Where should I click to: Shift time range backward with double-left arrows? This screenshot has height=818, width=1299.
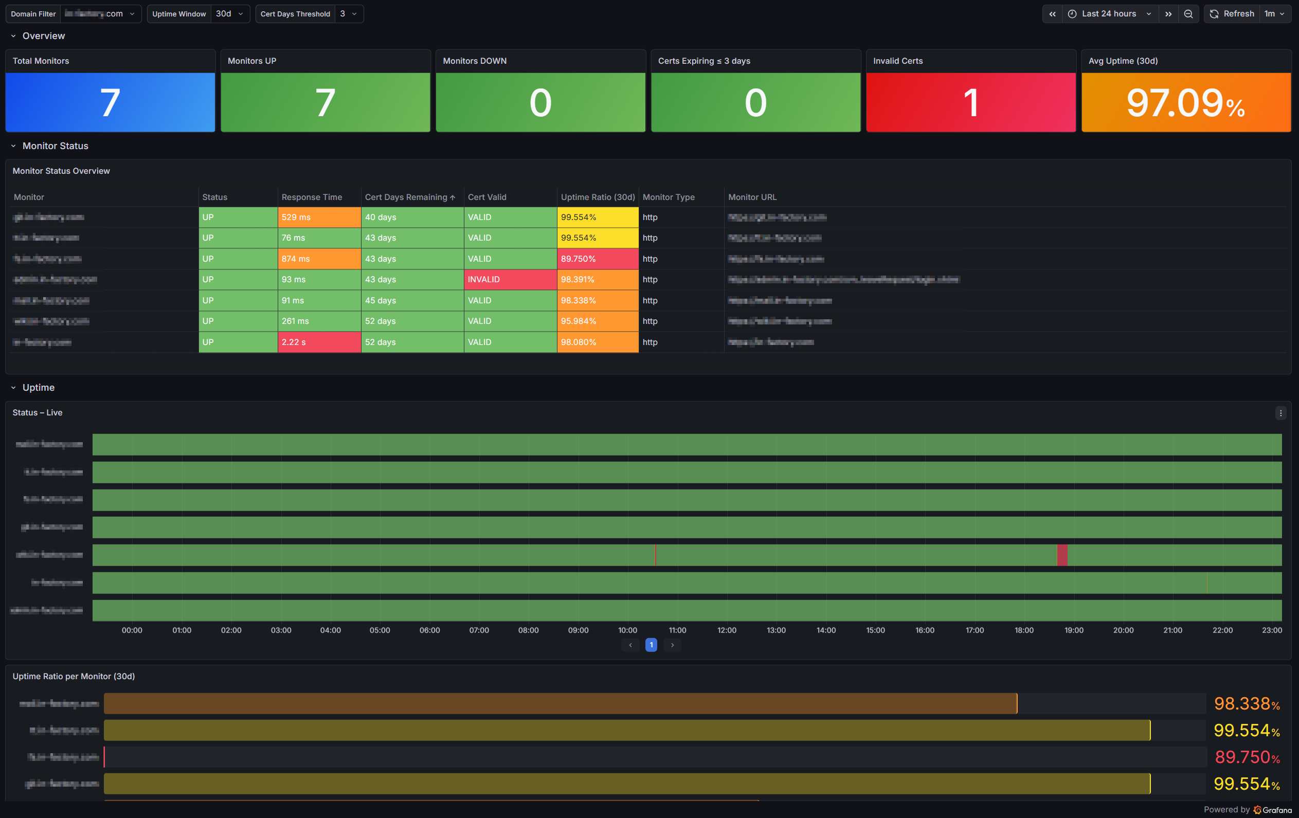pos(1052,14)
